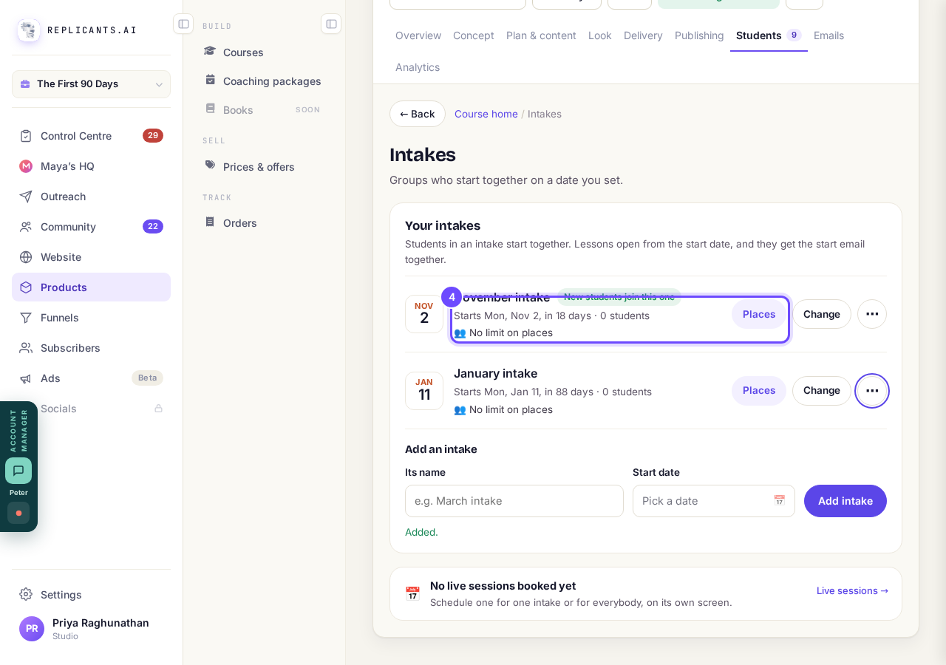This screenshot has width=946, height=665.
Task: Open Account Manager chat icon
Action: pyautogui.click(x=18, y=471)
